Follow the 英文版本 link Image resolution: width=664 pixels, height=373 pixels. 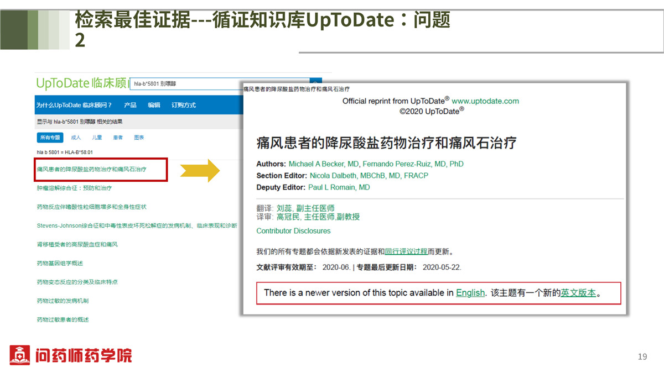pyautogui.click(x=578, y=293)
